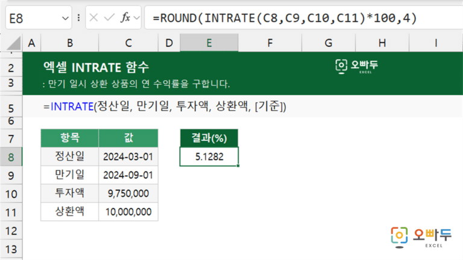Click the three-dot formula bar resize handle
The width and height of the screenshot is (463, 260).
click(x=78, y=17)
